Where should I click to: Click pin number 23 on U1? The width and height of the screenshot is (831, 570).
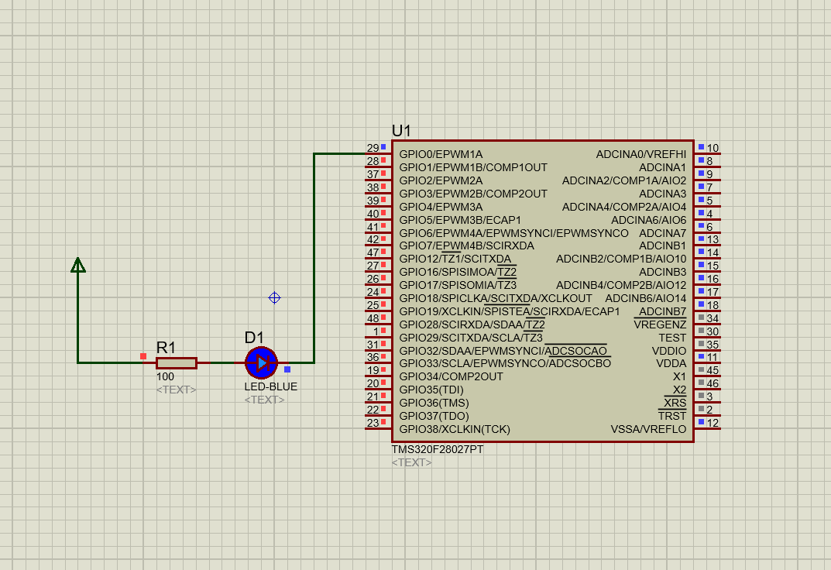(x=373, y=423)
